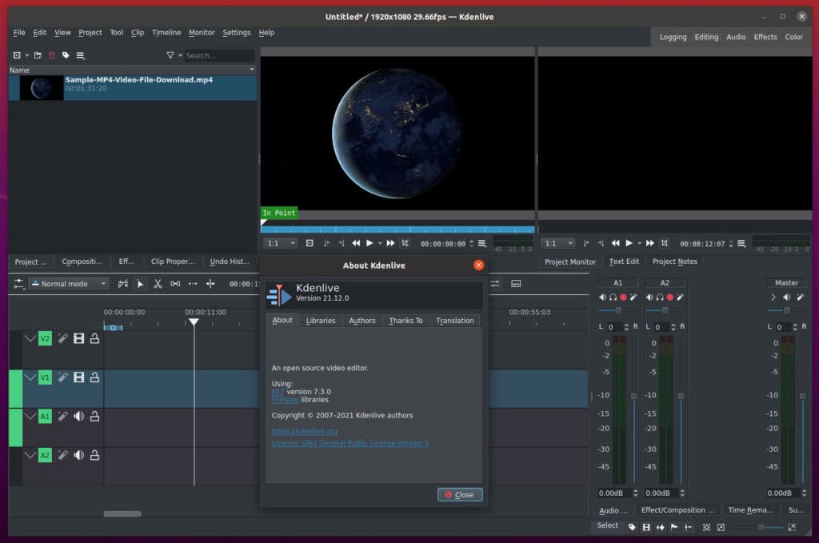Mute the A1 timeline track speaker
This screenshot has height=543, width=819.
pyautogui.click(x=79, y=416)
